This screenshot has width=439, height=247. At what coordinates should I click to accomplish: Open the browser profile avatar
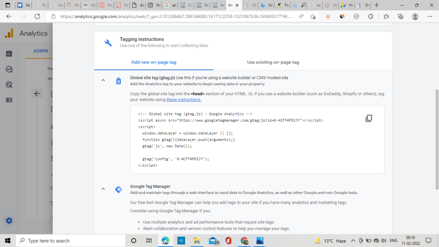tap(415, 17)
